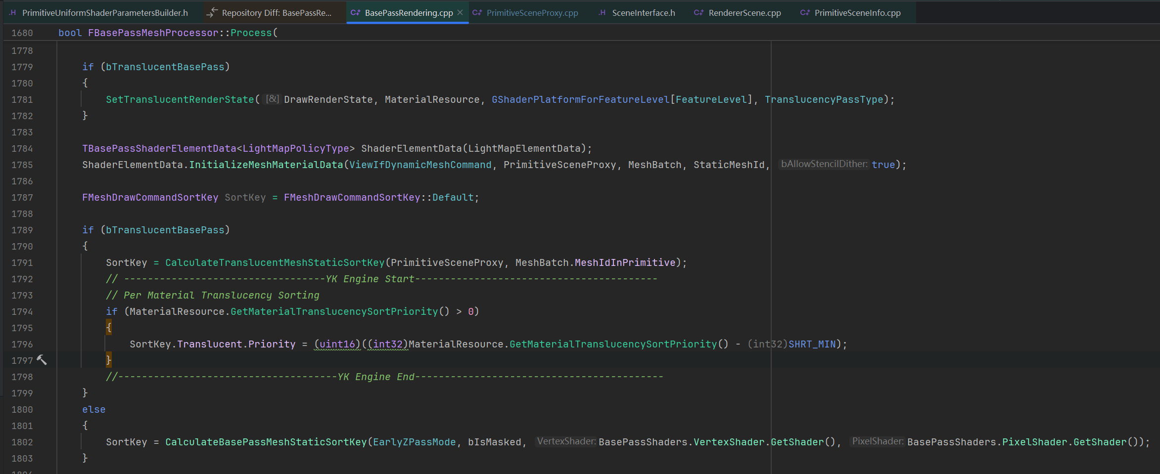
Task: Click the [&] reference hint before DrawRenderState
Action: click(x=273, y=99)
